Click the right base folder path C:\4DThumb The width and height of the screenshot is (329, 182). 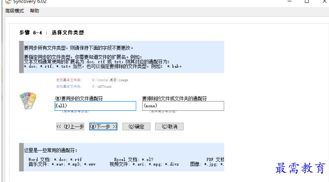102,87
